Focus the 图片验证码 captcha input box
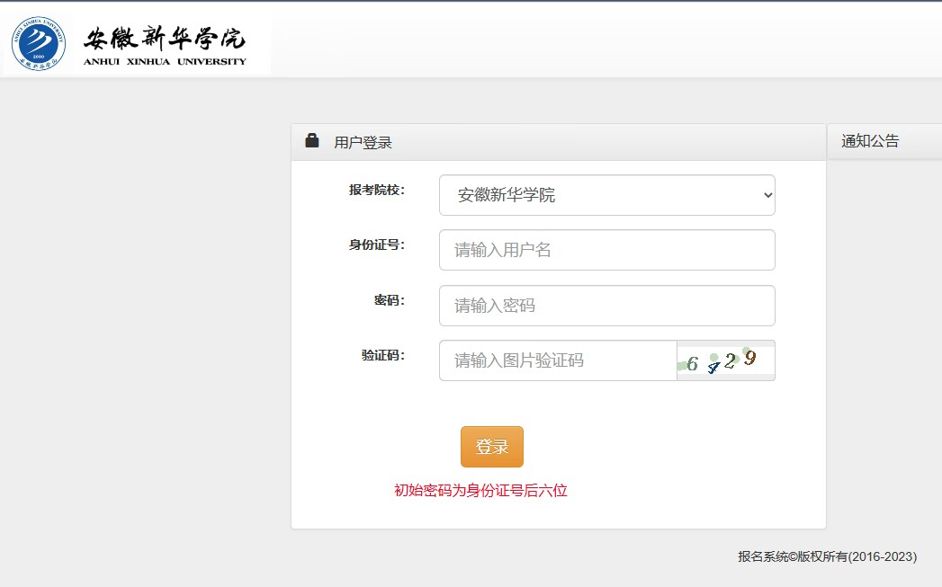Viewport: 942px width, 587px height. tap(558, 360)
